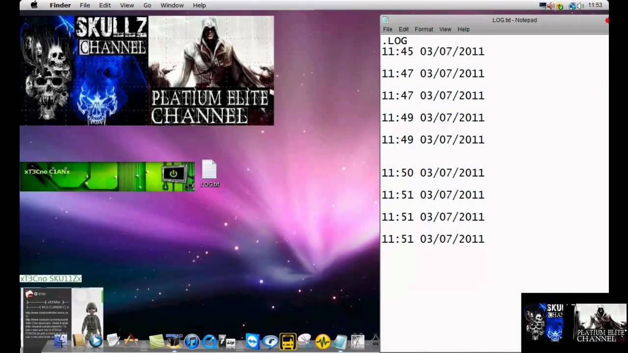Click the .LOG line in Notepad

coord(394,41)
